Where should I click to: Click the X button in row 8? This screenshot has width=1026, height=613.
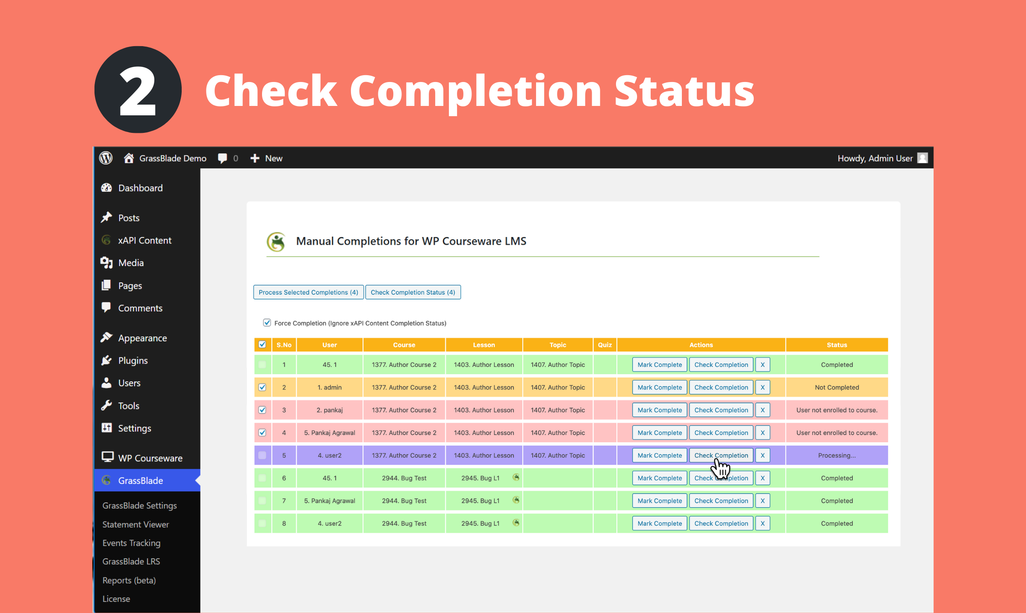coord(762,523)
